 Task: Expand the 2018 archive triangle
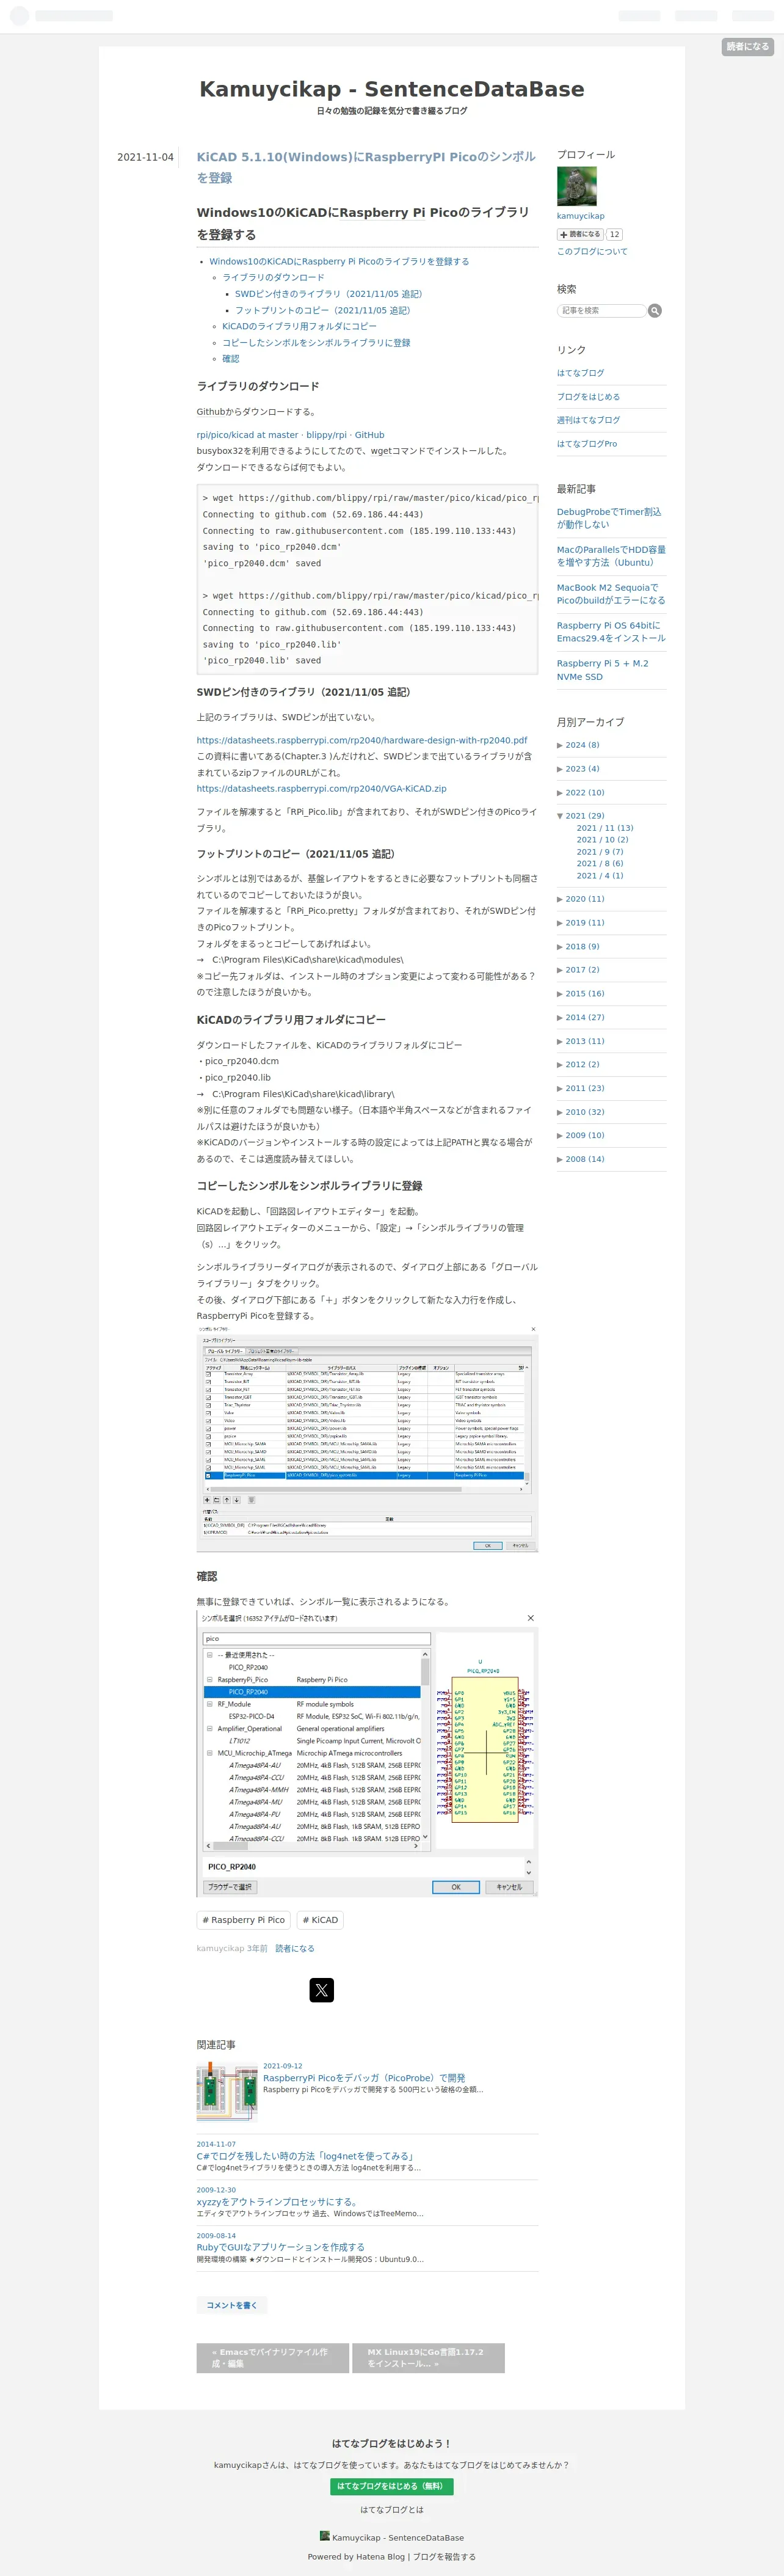tap(560, 946)
